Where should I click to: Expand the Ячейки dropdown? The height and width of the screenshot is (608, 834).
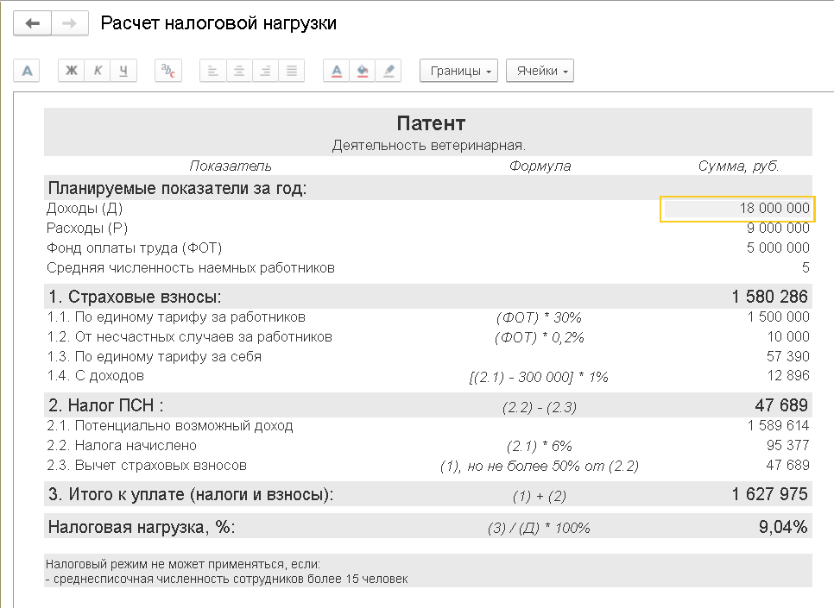[x=540, y=71]
